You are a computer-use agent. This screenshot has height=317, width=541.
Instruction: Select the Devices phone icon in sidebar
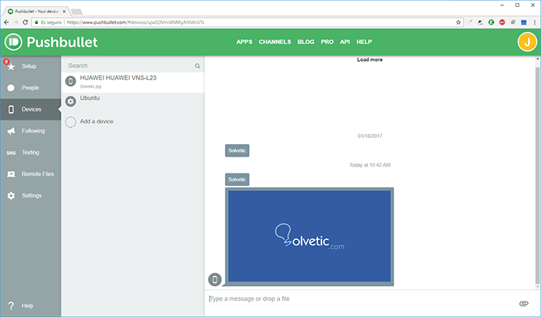point(11,110)
